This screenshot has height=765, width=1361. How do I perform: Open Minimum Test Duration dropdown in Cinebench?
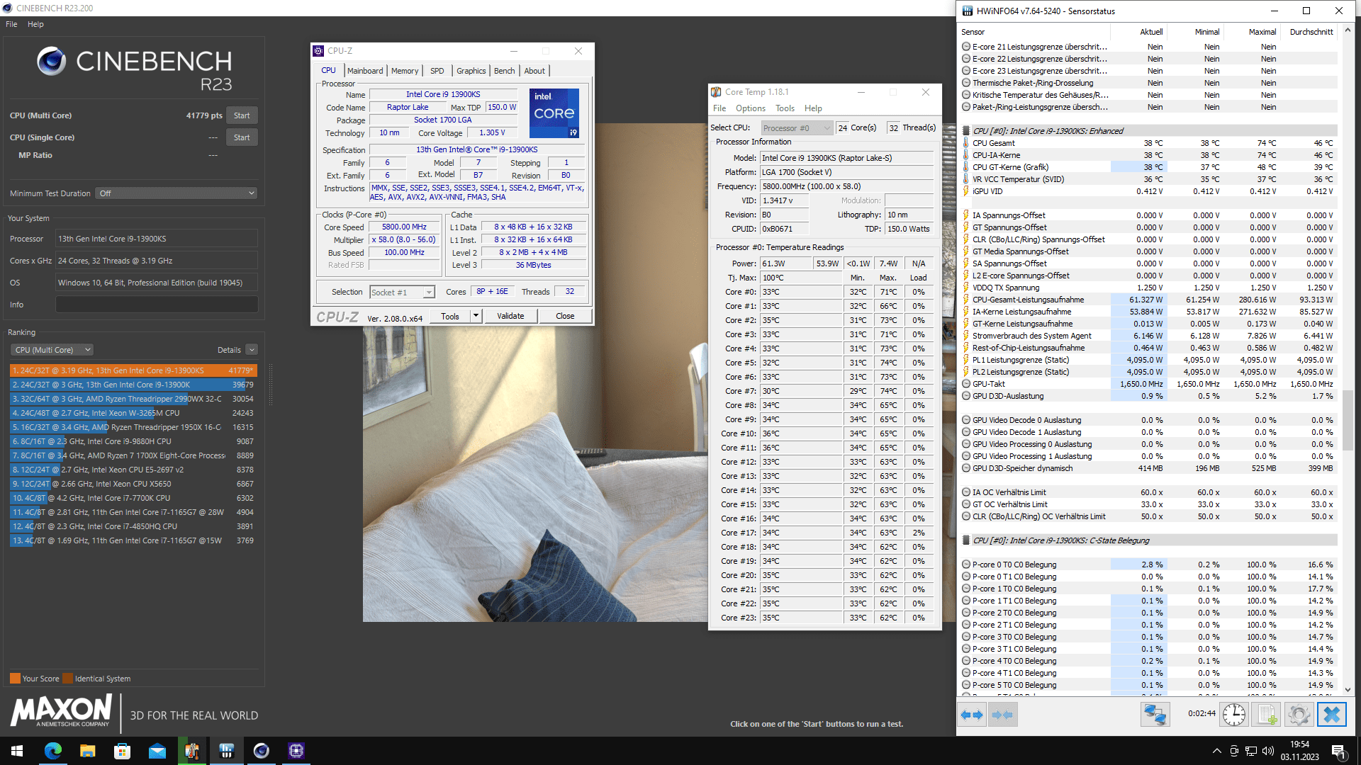[177, 193]
